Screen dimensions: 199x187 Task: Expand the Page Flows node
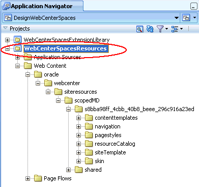(x=27, y=179)
